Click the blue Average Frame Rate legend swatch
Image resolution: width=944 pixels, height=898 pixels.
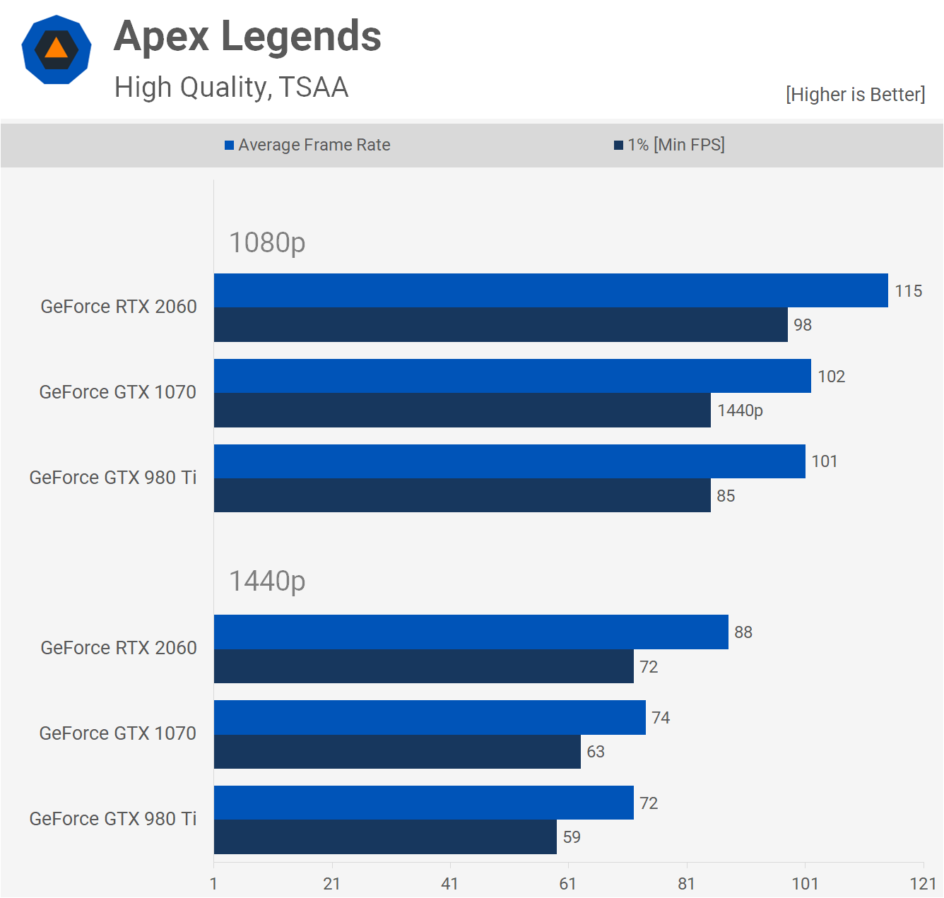(229, 146)
